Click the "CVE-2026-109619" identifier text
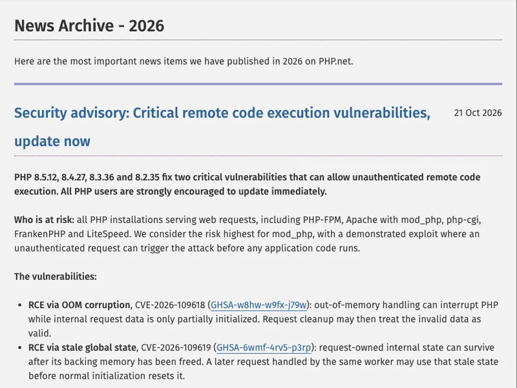 click(176, 347)
